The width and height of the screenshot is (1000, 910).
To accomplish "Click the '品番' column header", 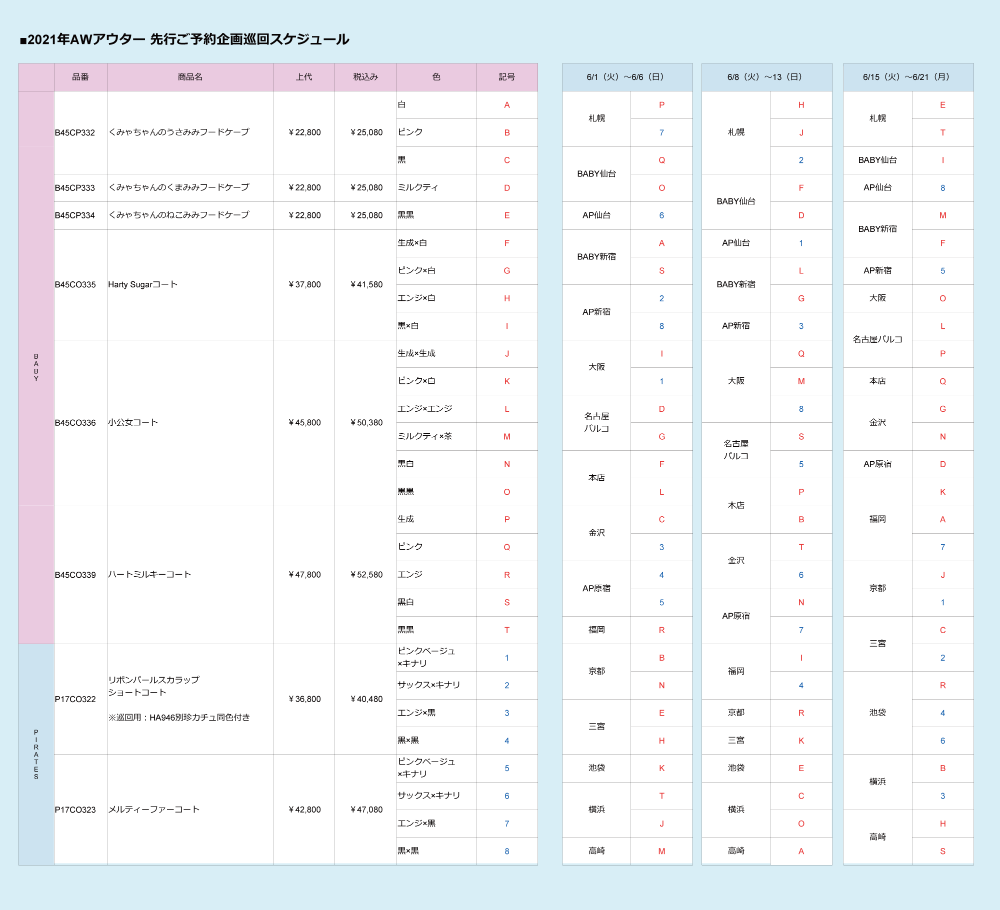I will 80,77.
